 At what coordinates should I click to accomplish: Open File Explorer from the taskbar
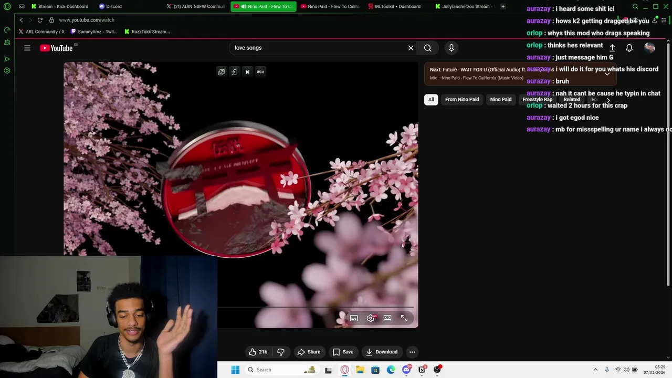[360, 370]
